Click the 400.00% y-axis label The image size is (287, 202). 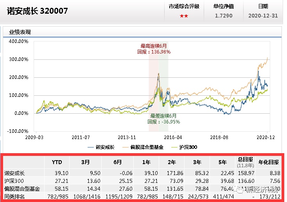(18, 41)
